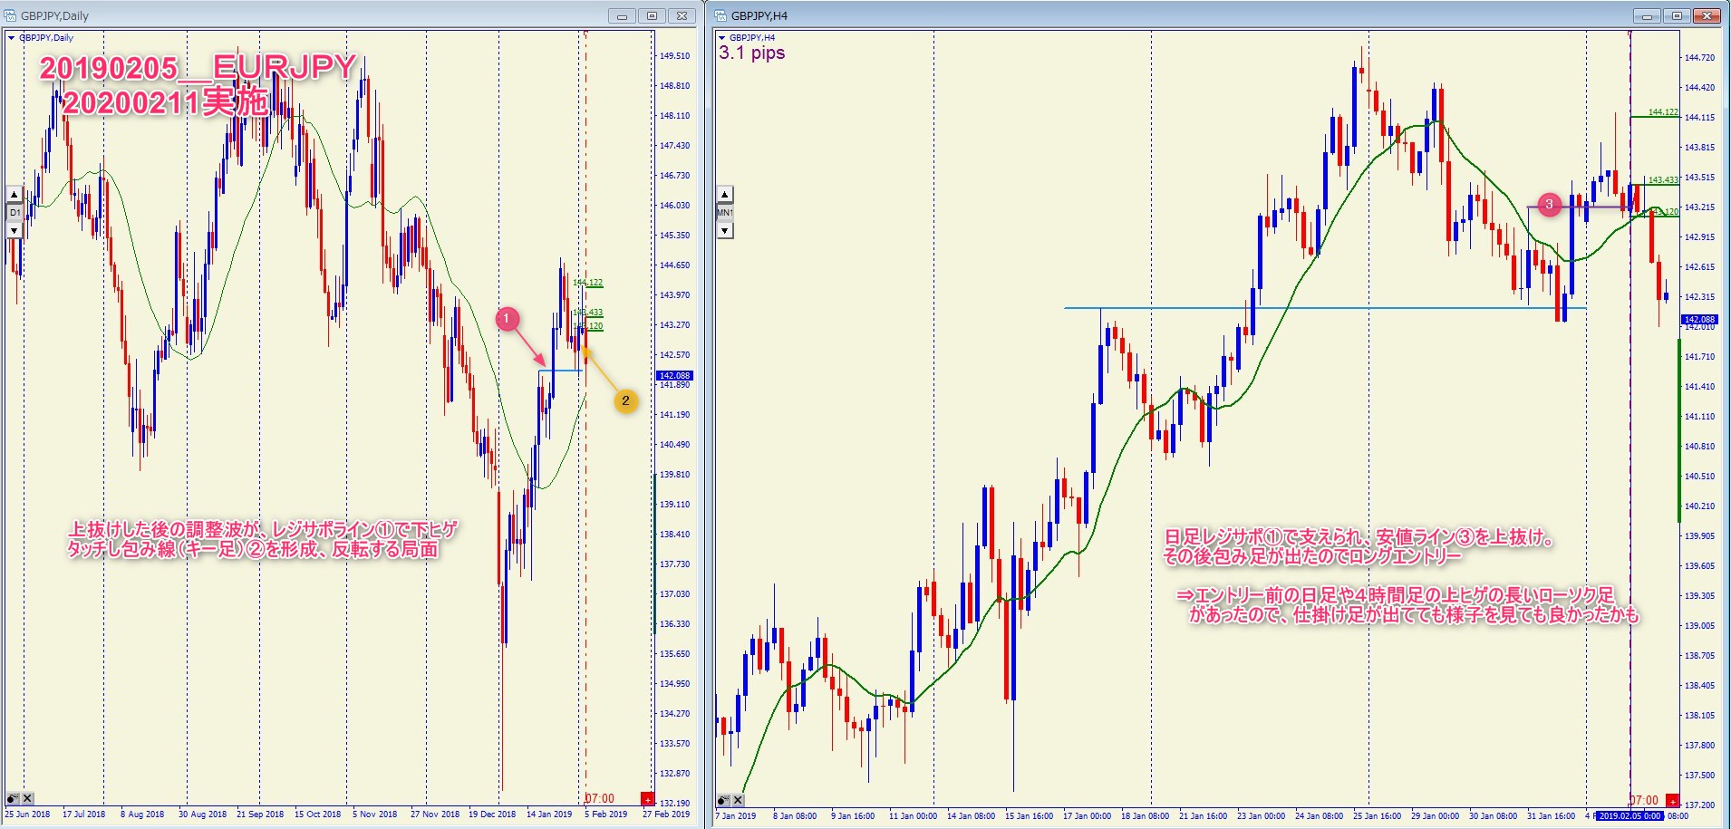The image size is (1731, 829).
Task: Click the GBPJPY,H4 window title icon
Action: (x=721, y=15)
